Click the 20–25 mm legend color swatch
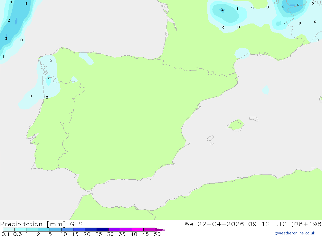322x236 pixels. [x=91, y=230]
